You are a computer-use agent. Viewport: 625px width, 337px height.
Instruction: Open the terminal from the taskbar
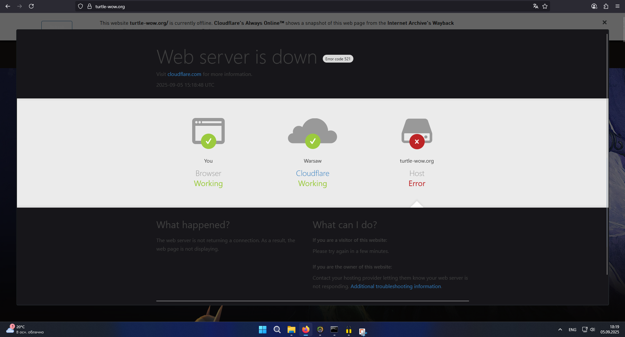[x=334, y=330]
